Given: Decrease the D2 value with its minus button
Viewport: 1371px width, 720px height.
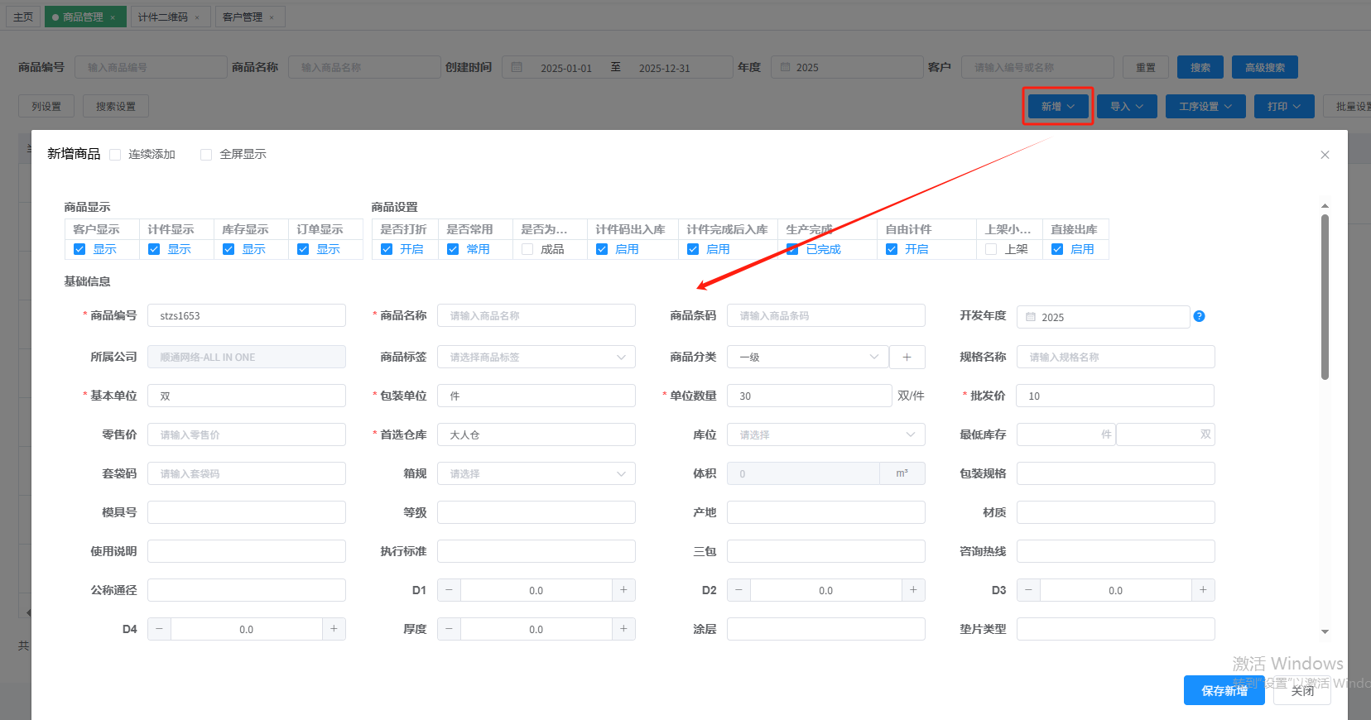Looking at the screenshot, I should click(738, 590).
